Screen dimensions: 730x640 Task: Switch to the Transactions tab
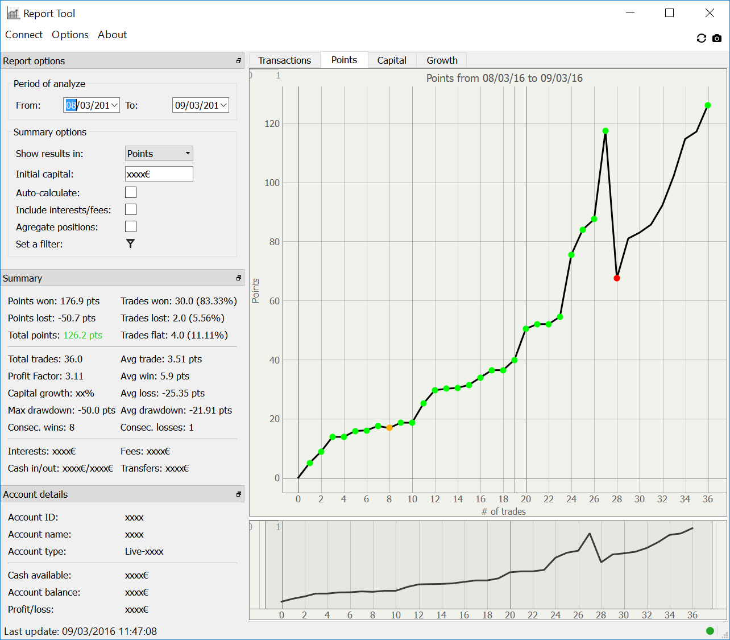[x=284, y=60]
